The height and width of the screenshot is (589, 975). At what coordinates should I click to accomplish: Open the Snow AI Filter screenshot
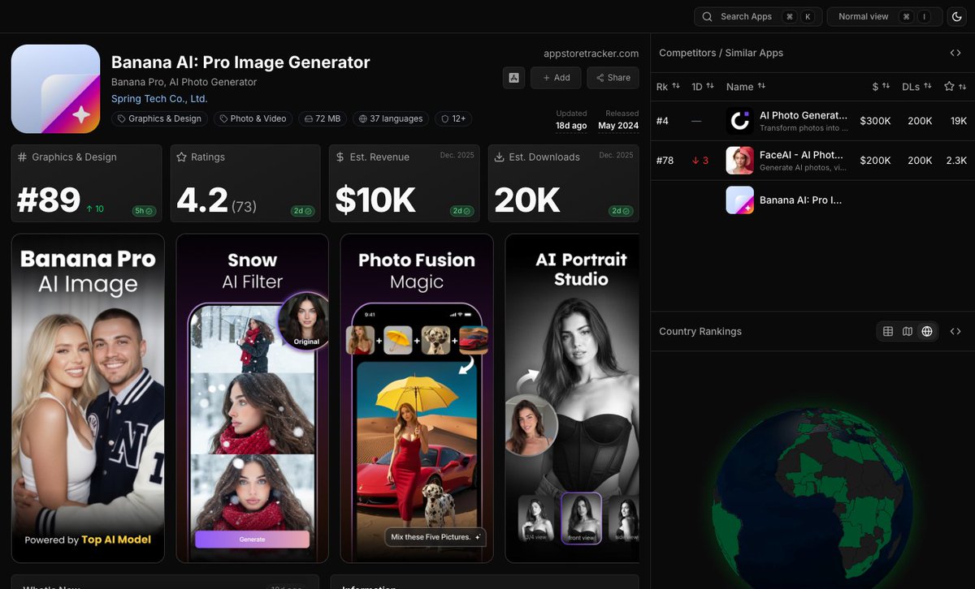(252, 398)
